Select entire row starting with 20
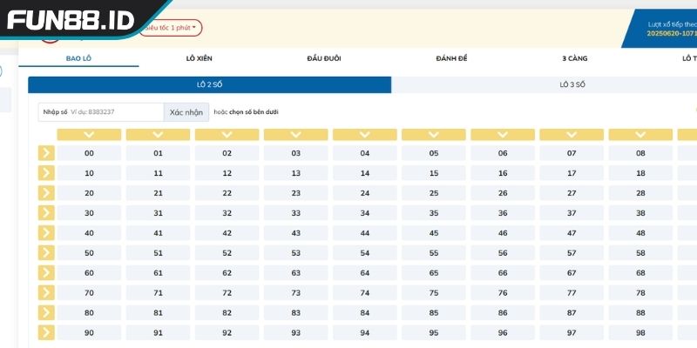This screenshot has width=697, height=348. (46, 193)
